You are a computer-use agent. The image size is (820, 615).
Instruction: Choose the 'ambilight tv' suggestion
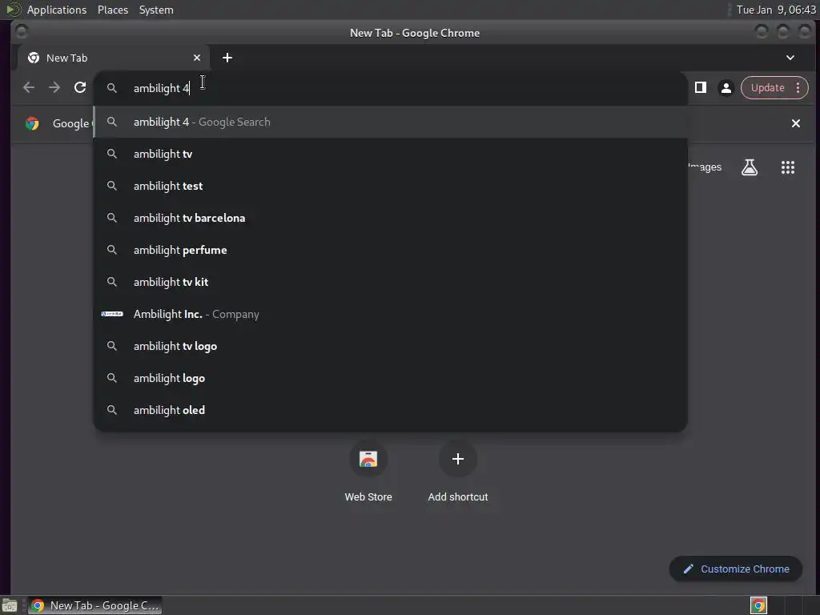tap(390, 154)
